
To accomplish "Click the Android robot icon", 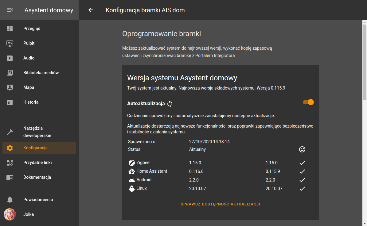I will pyautogui.click(x=132, y=180).
